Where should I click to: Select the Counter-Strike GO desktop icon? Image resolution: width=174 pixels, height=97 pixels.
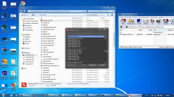coord(4,63)
